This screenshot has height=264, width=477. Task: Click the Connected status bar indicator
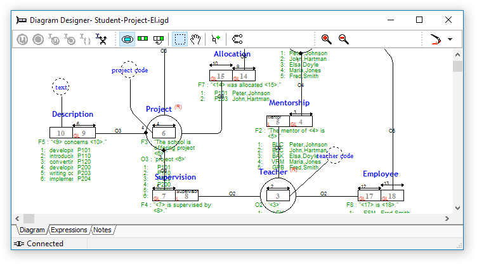point(39,244)
